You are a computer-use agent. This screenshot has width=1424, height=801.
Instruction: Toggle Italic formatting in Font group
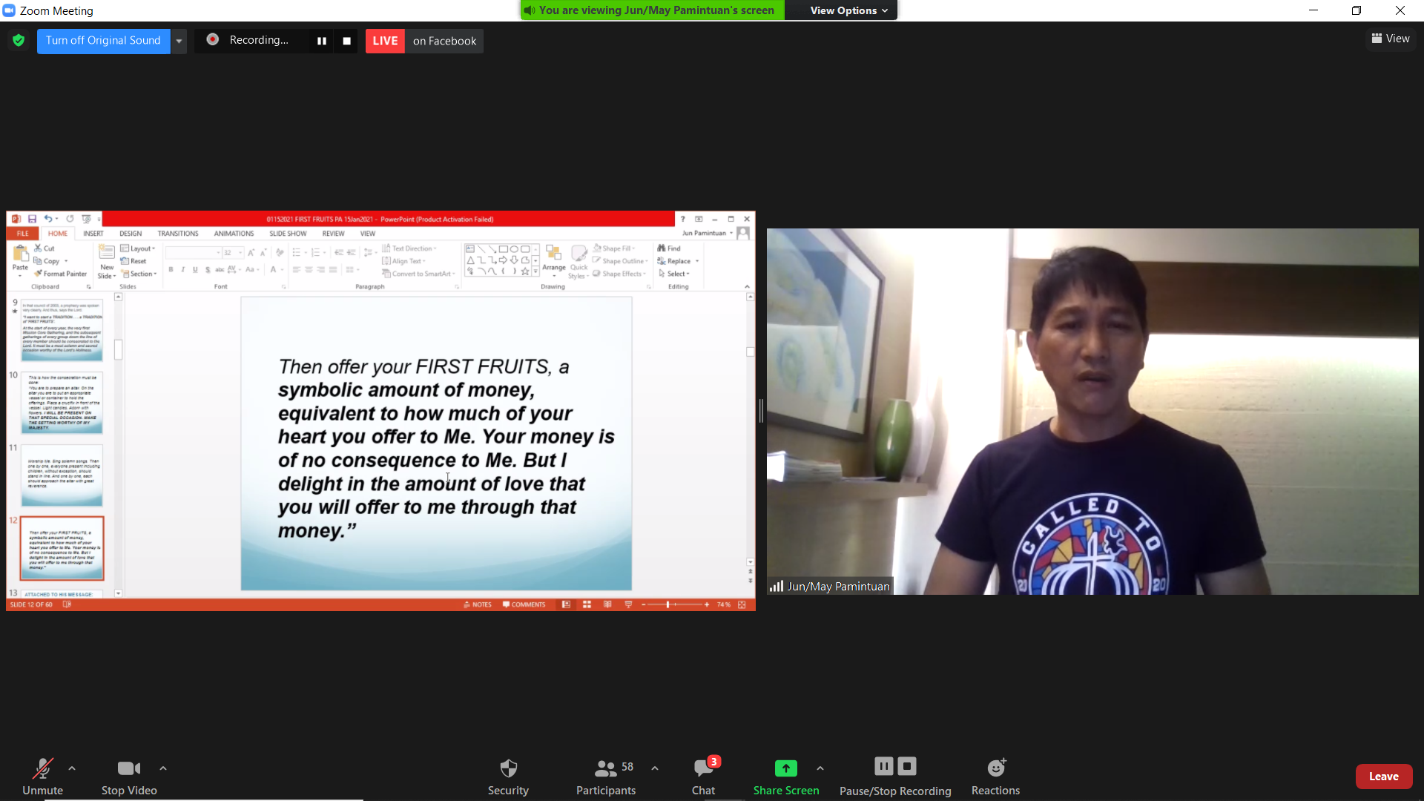(x=183, y=270)
